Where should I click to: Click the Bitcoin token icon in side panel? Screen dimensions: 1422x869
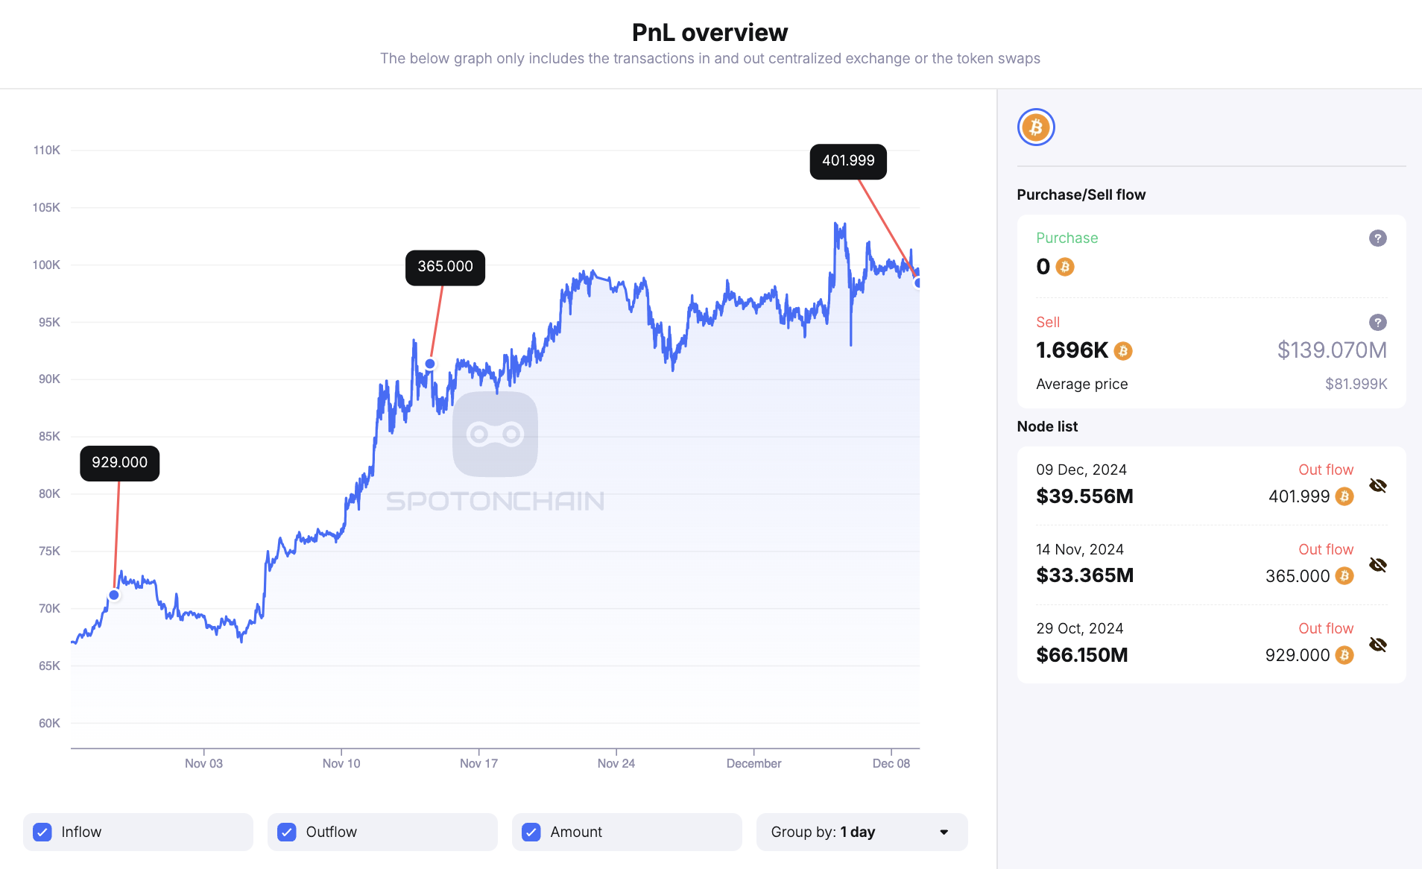pos(1035,127)
